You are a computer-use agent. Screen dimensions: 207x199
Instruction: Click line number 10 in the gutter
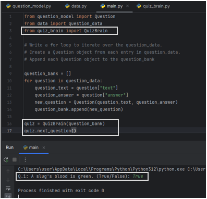point(9,81)
